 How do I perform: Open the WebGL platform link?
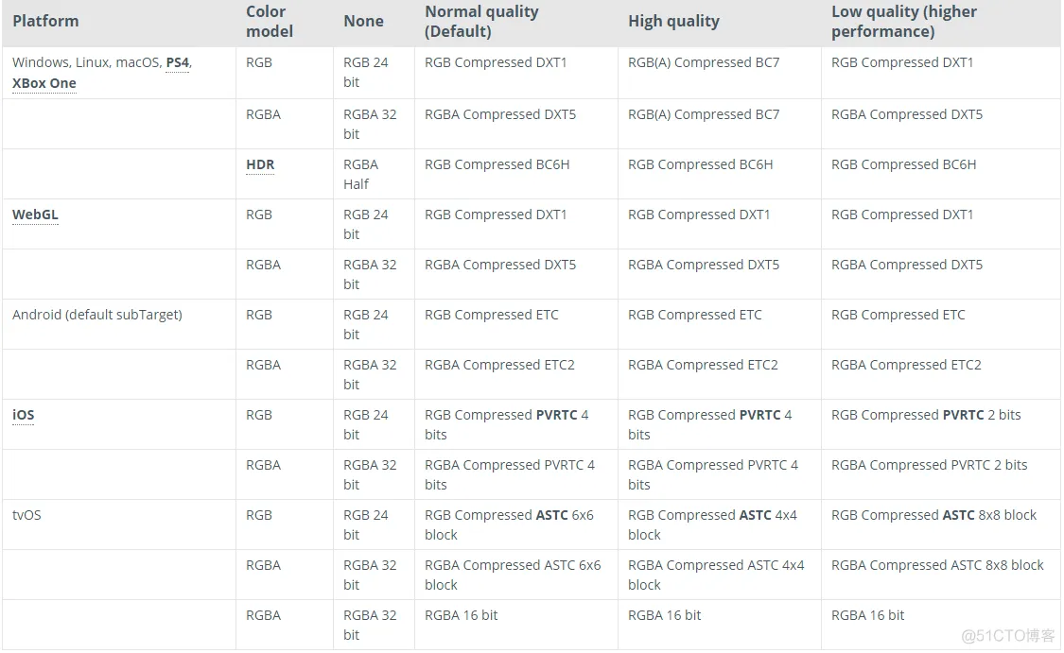tap(35, 215)
